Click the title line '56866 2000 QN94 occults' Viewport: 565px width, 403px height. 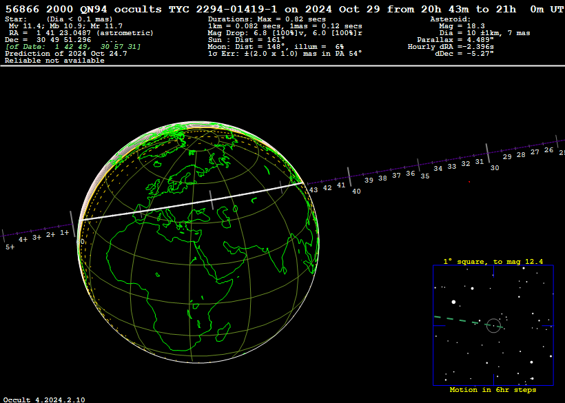click(83, 9)
